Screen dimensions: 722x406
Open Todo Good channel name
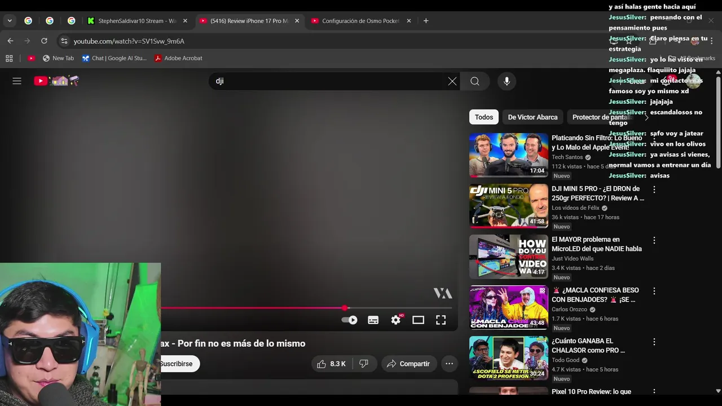click(565, 360)
